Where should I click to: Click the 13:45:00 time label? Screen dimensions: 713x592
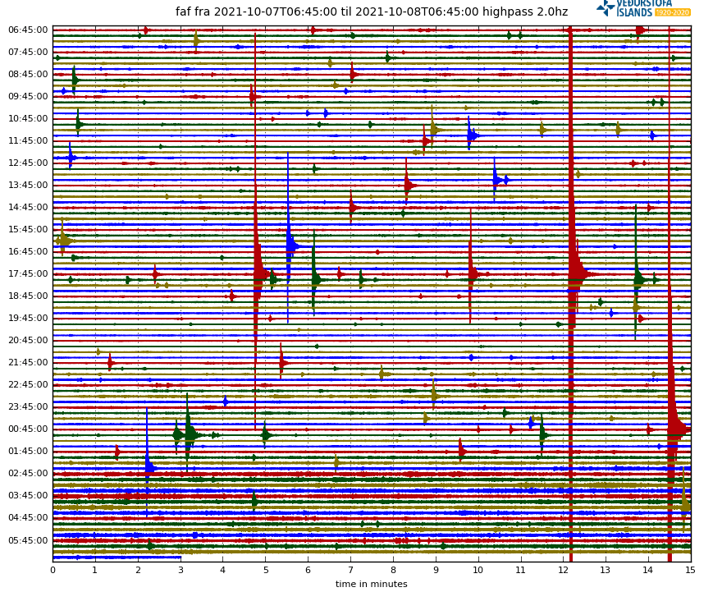(x=28, y=186)
